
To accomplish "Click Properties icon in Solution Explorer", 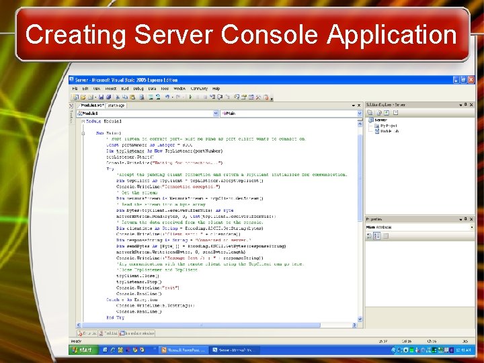I will pyautogui.click(x=370, y=113).
